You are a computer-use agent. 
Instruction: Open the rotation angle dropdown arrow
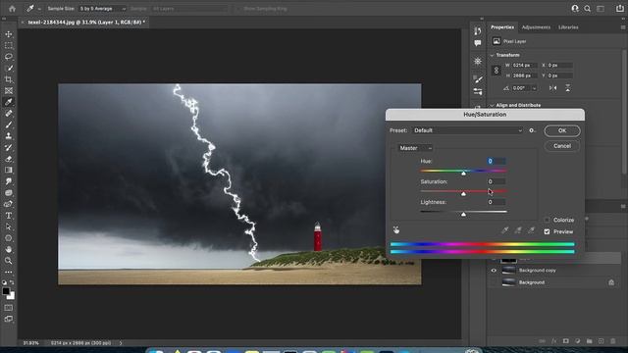(x=534, y=88)
